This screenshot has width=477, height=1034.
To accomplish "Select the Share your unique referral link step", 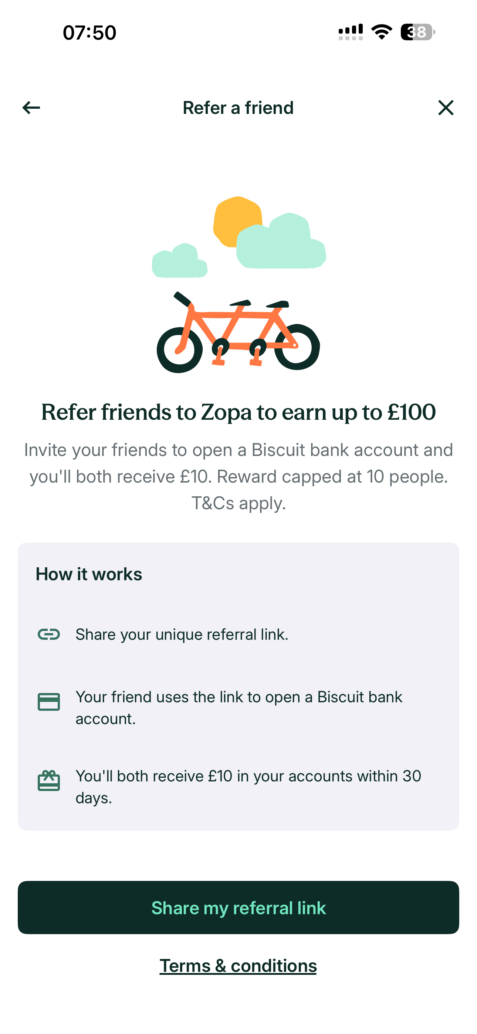I will (x=182, y=634).
